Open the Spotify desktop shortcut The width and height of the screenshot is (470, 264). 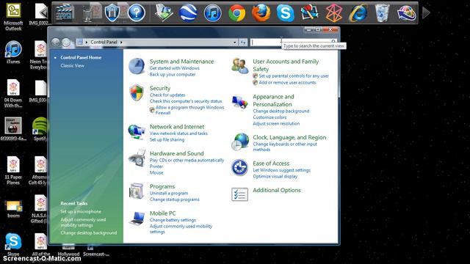(40, 129)
